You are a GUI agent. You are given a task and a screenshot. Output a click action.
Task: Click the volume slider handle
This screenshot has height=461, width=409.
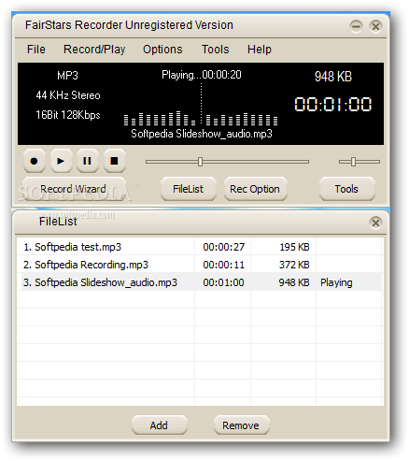[353, 162]
